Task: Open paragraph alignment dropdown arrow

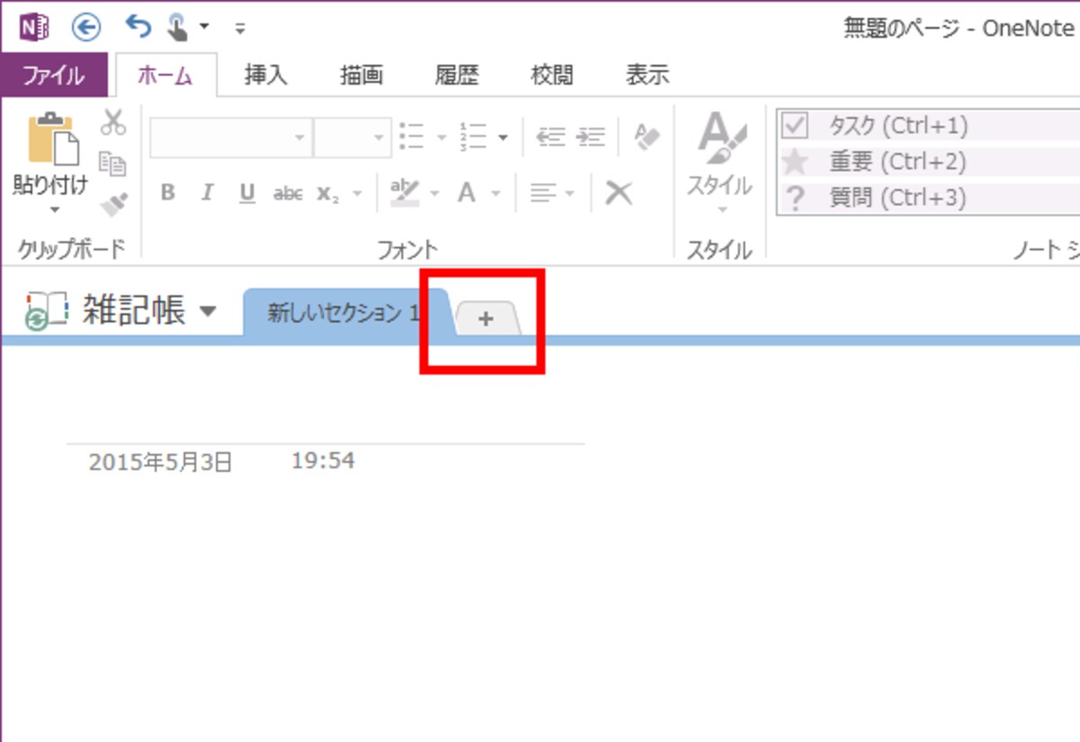Action: (569, 193)
